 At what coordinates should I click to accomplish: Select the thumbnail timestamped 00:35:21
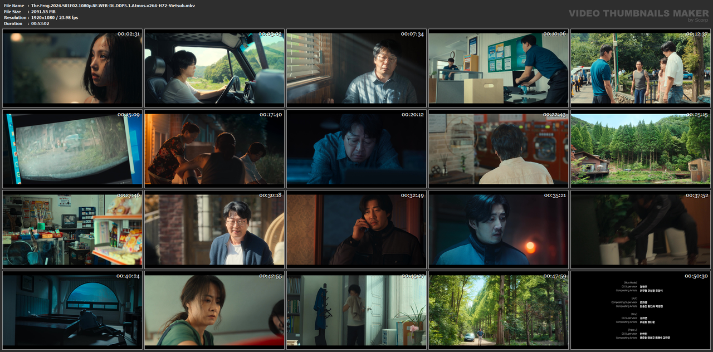pos(499,229)
